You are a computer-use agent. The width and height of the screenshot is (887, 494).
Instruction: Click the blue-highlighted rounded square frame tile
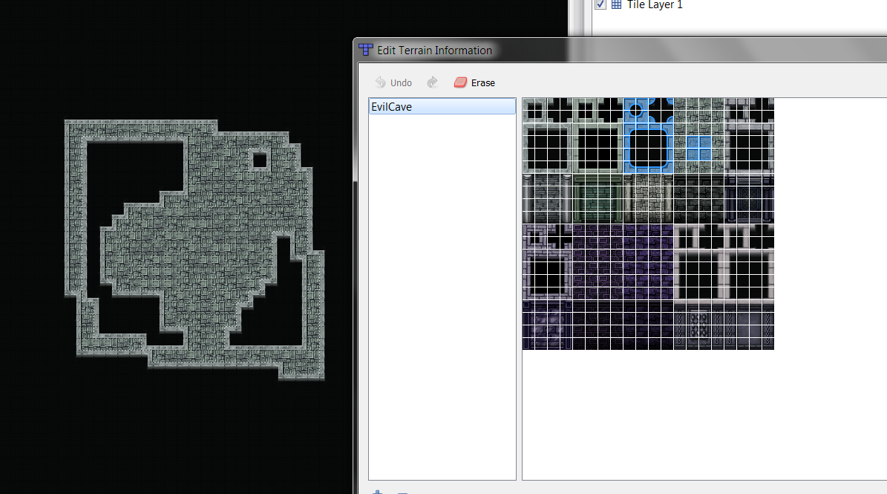[648, 149]
